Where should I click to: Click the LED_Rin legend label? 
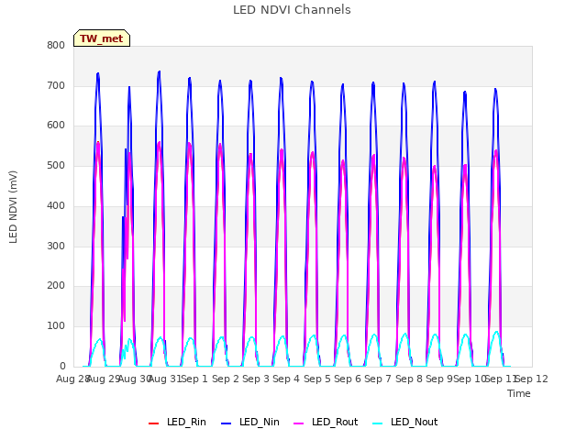click(186, 422)
